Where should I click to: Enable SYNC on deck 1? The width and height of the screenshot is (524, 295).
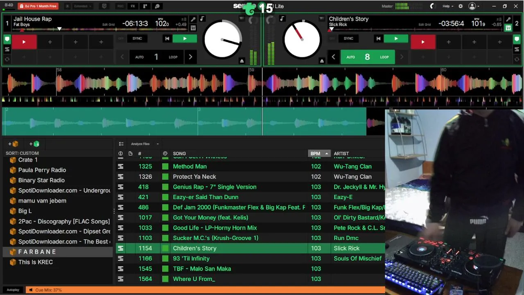[137, 39]
